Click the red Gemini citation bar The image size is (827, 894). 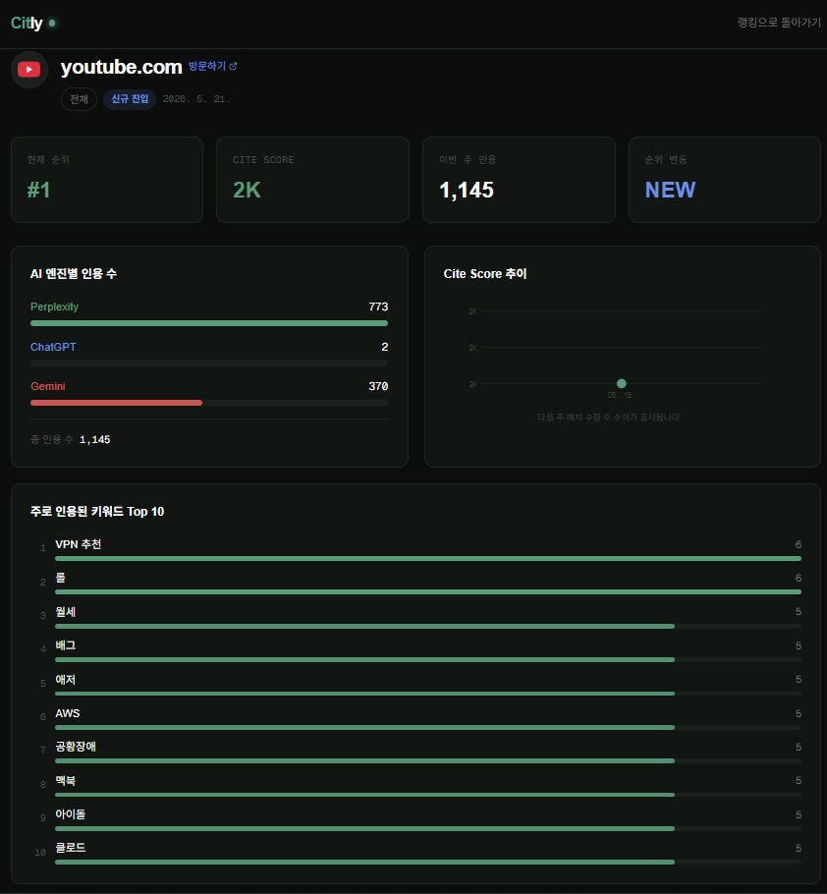pyautogui.click(x=116, y=403)
